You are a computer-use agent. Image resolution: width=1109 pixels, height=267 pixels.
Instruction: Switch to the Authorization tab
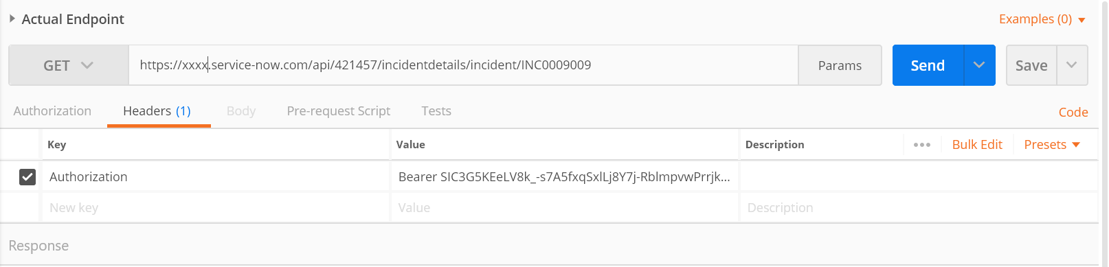(x=52, y=111)
